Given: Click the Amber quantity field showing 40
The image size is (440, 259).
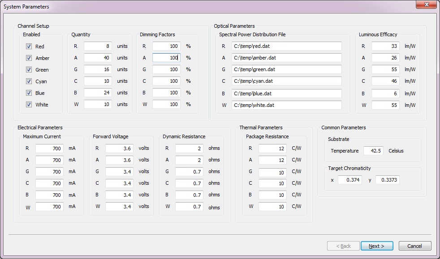Looking at the screenshot, I should coord(98,58).
